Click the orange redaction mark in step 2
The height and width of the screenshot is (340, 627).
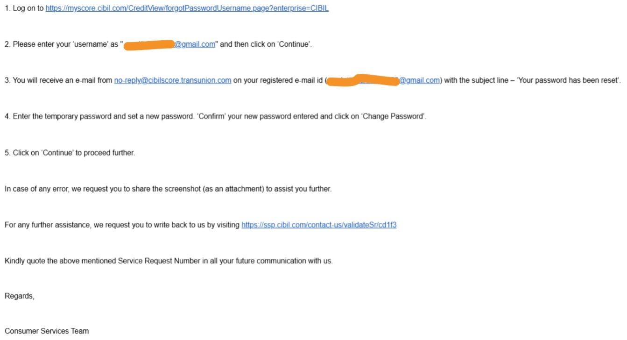(x=149, y=45)
